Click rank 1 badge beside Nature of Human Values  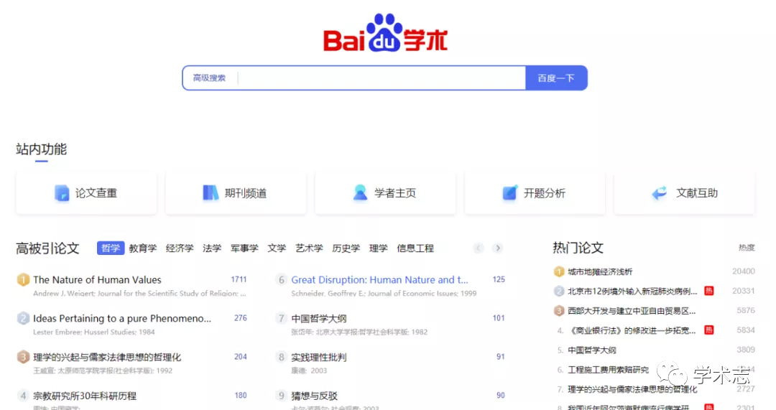click(23, 280)
